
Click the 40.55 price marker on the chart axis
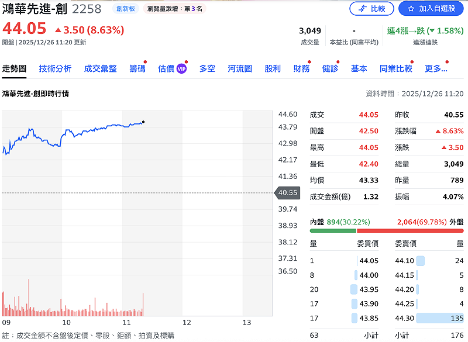pyautogui.click(x=286, y=192)
